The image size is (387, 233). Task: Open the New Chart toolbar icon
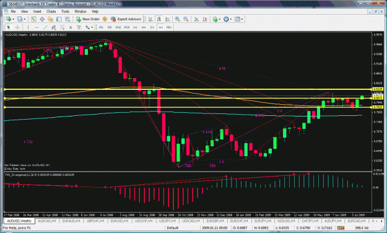9,19
